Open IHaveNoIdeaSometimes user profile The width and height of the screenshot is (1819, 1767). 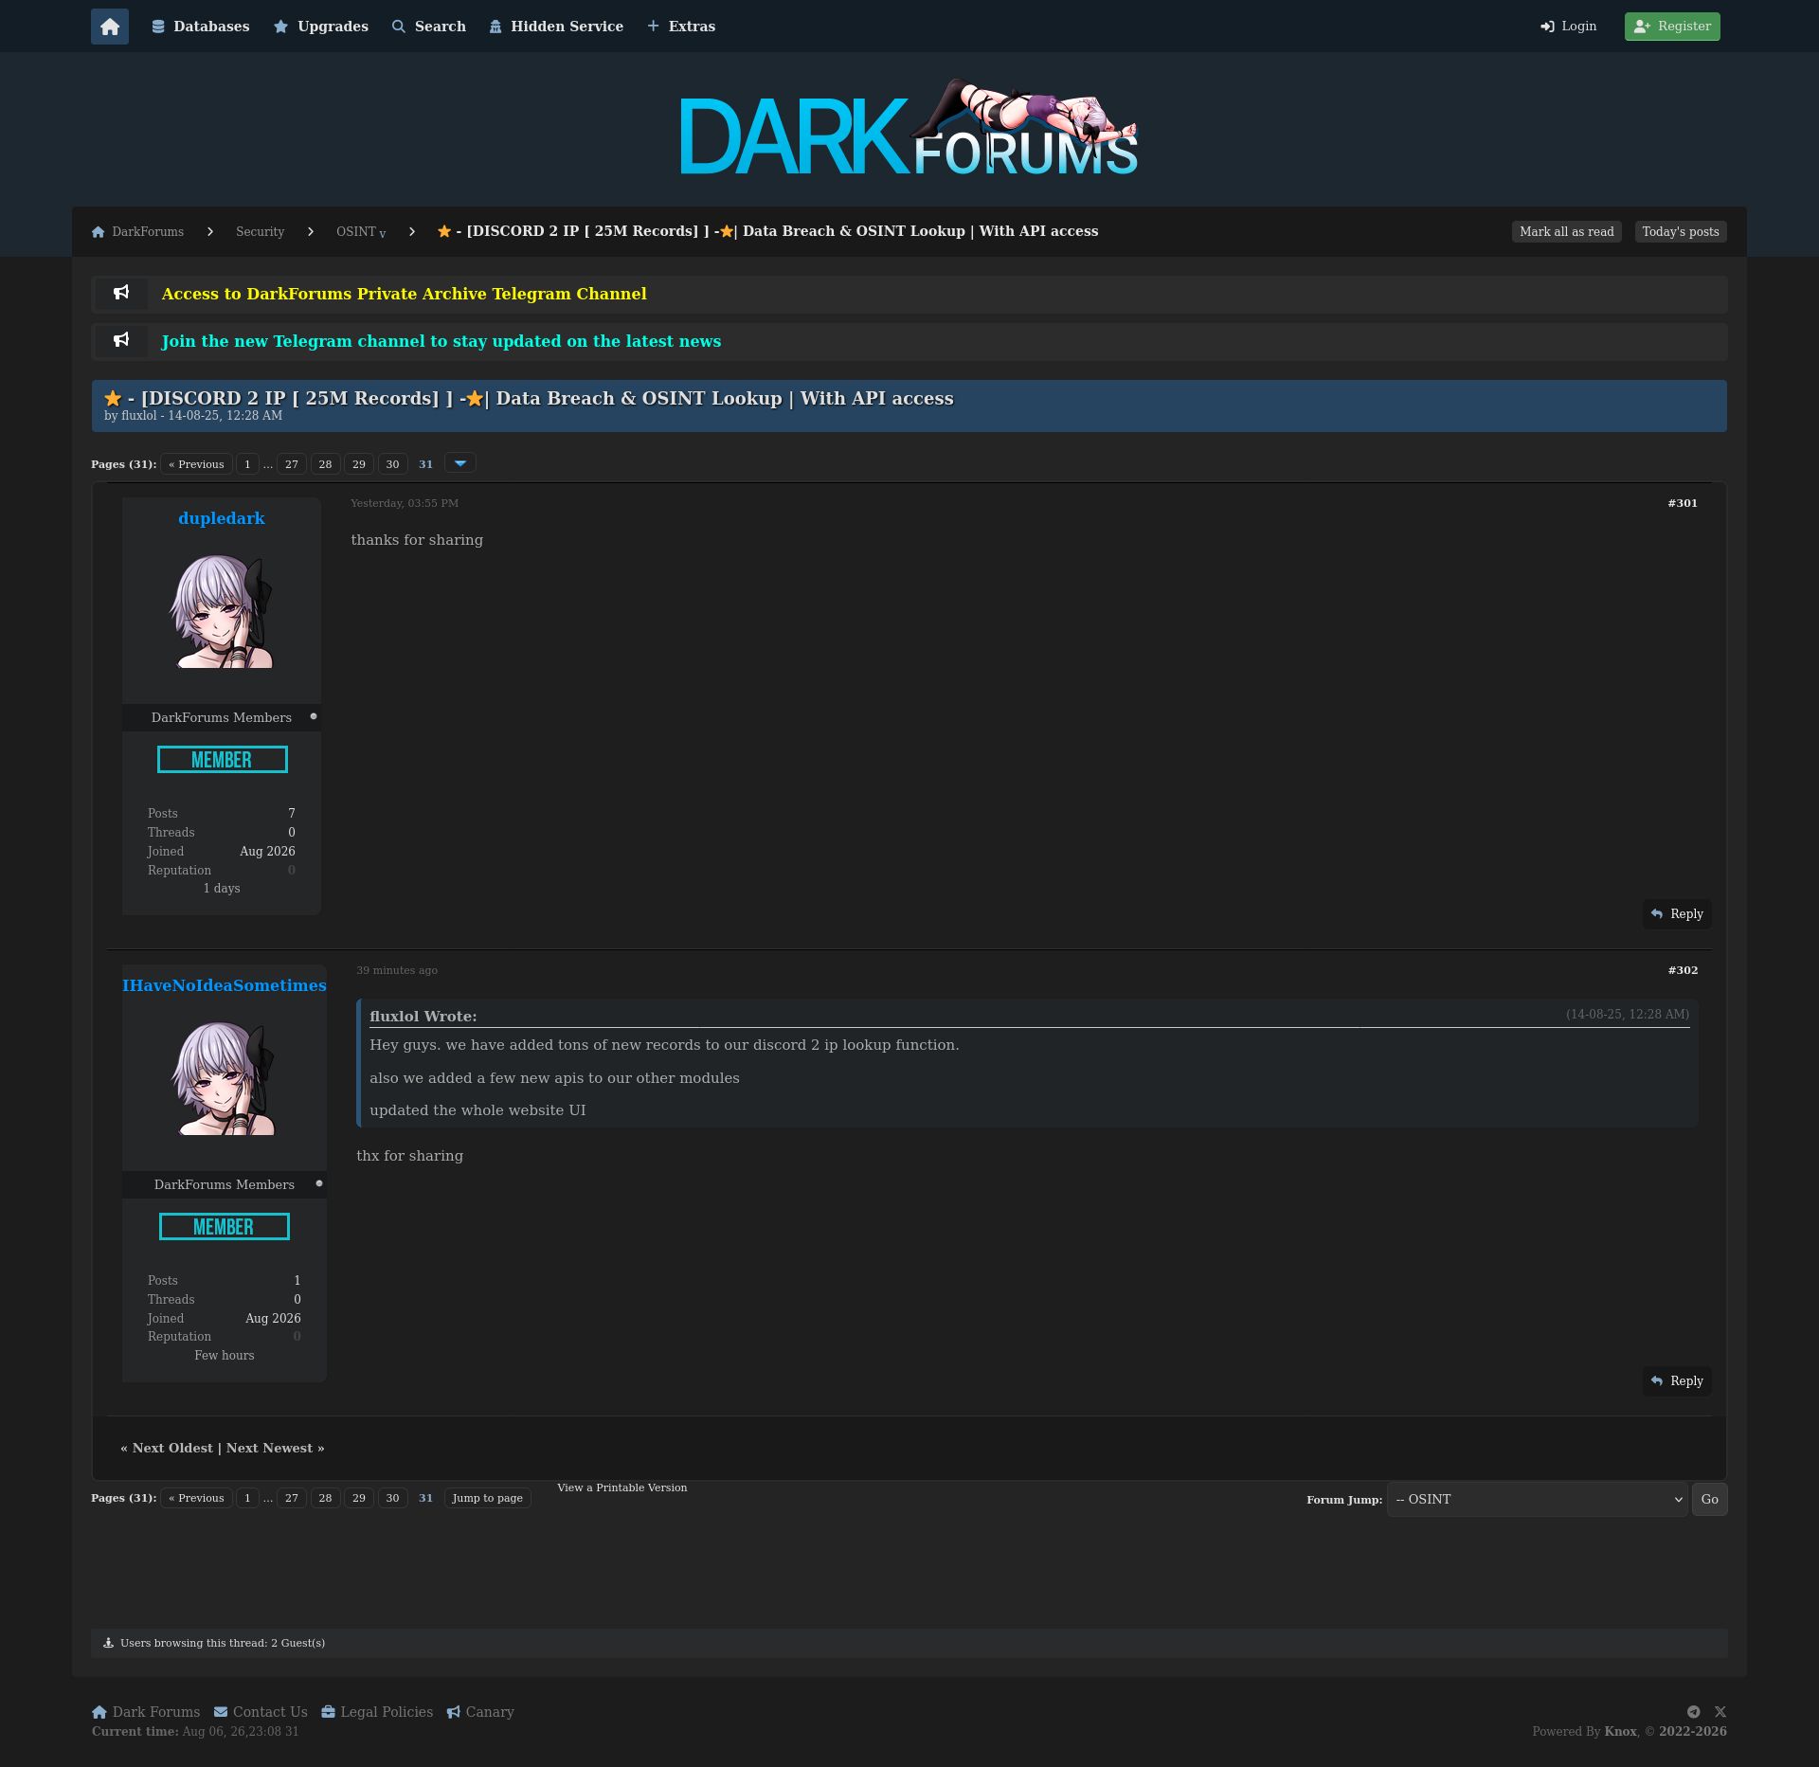(225, 985)
